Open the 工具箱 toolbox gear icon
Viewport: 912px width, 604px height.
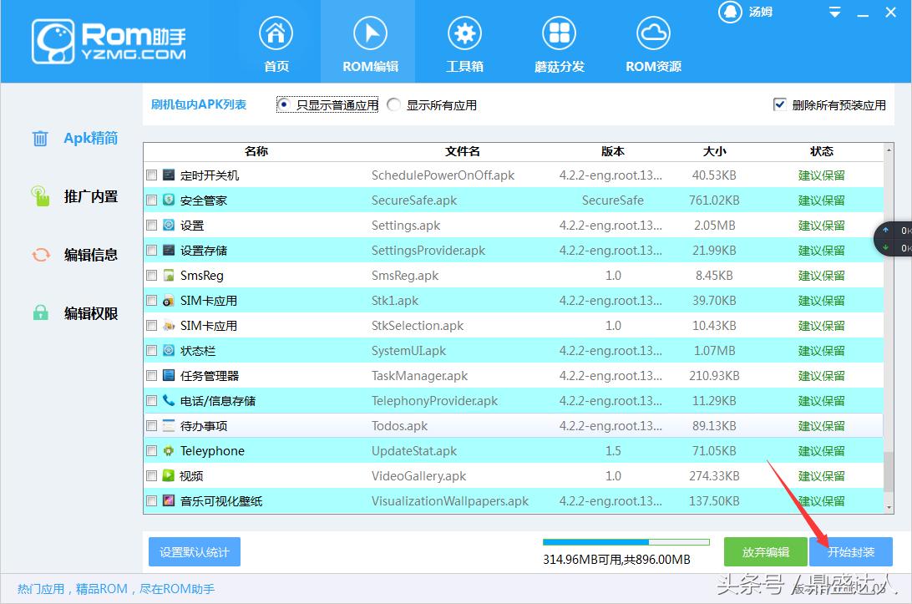coord(464,34)
